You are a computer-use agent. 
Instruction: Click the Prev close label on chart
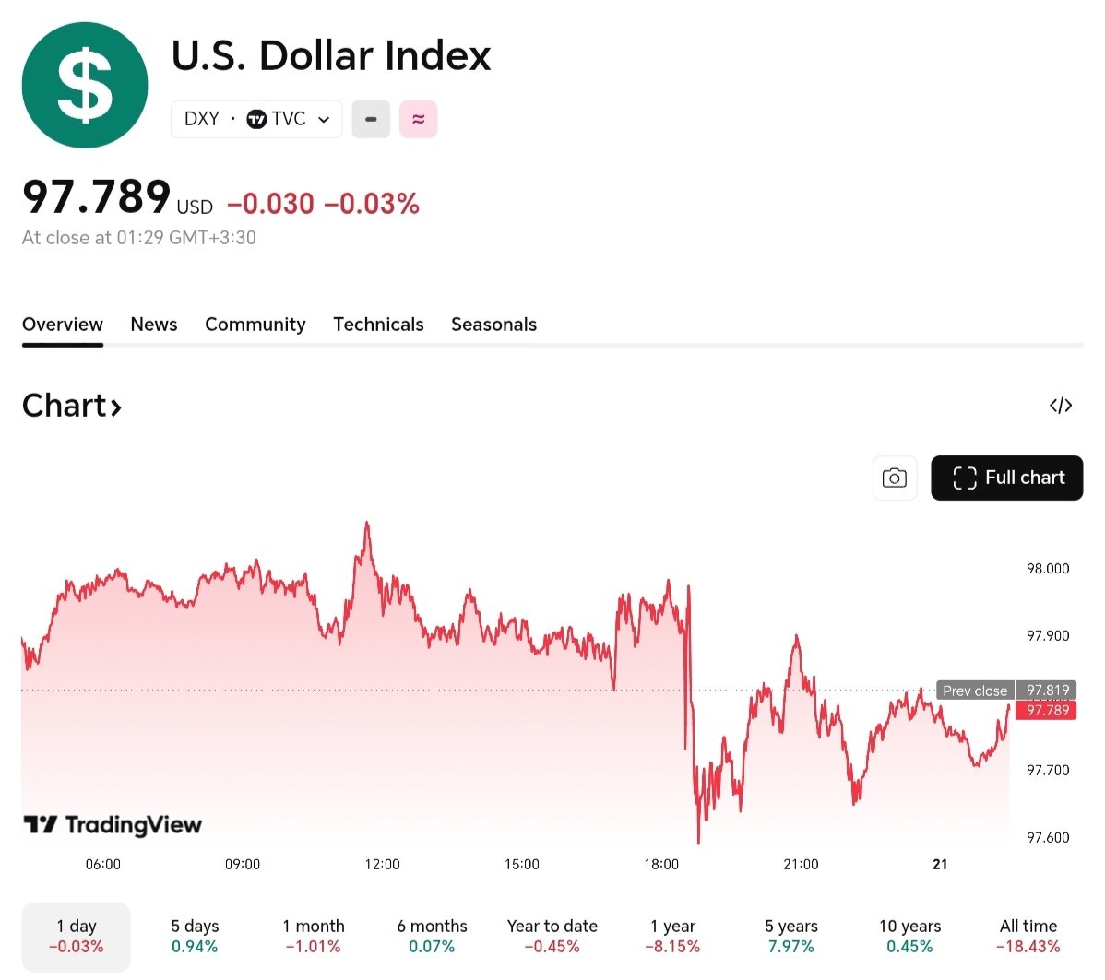974,691
